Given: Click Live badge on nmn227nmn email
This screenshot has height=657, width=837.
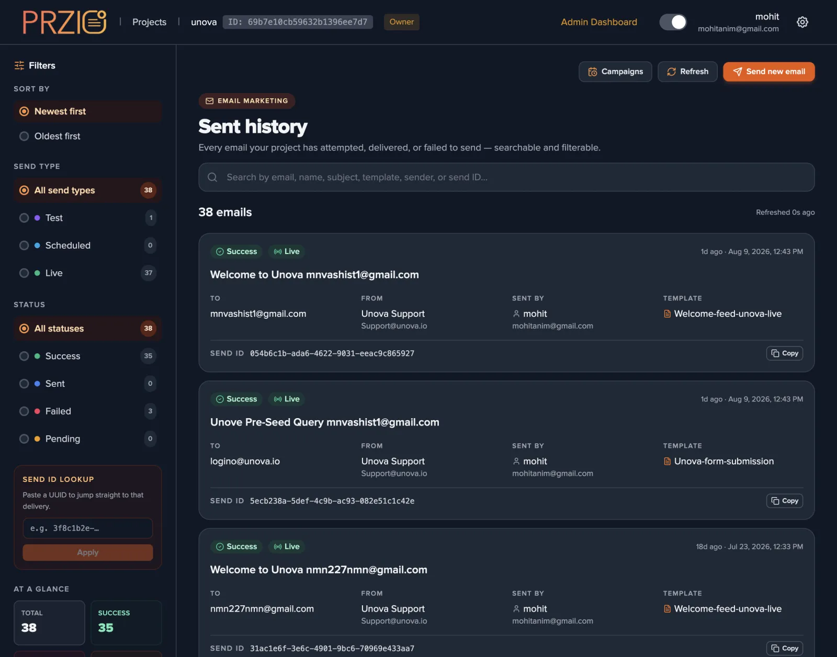Looking at the screenshot, I should click(x=287, y=546).
